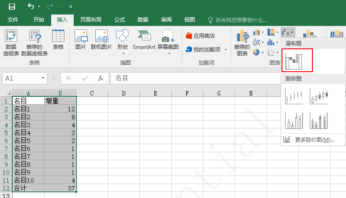Switch to the 开始 ribbon tab
The height and width of the screenshot is (198, 346).
click(x=39, y=20)
